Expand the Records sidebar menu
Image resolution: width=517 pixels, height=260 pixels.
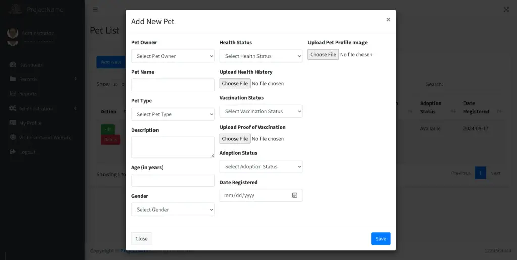(42, 79)
